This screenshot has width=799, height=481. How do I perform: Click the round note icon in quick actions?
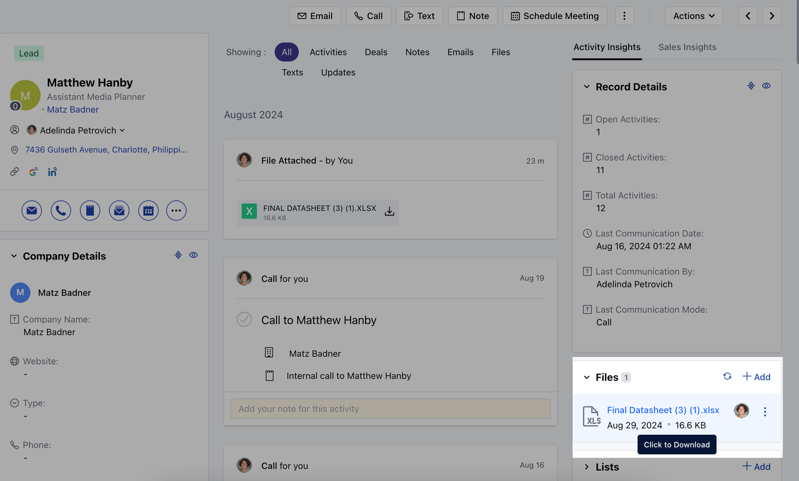coord(90,211)
